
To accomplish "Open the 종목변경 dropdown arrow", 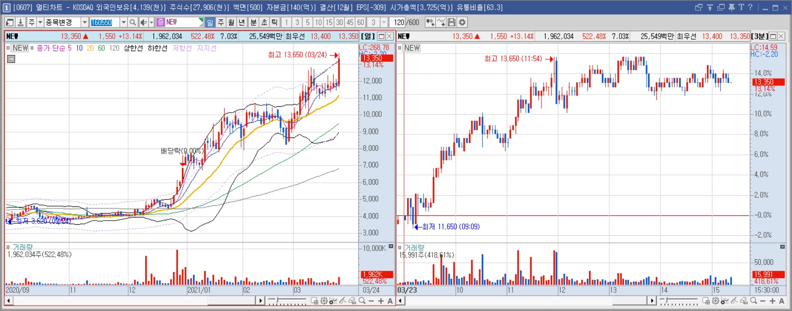I will (x=85, y=22).
